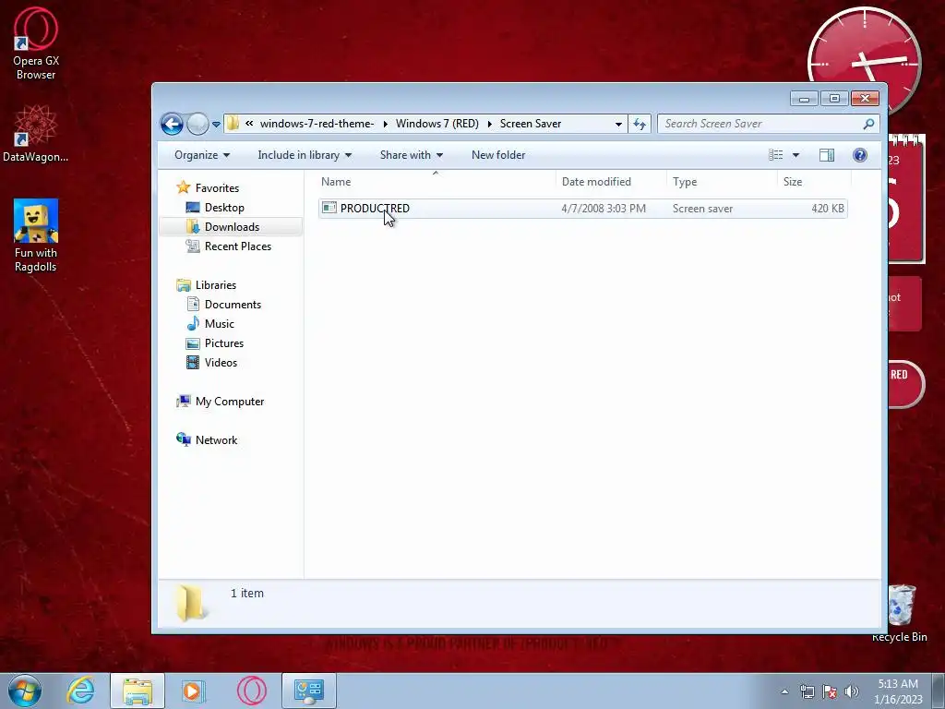Open the Recycle Bin on the desktop
Image resolution: width=945 pixels, height=709 pixels.
pos(900,613)
